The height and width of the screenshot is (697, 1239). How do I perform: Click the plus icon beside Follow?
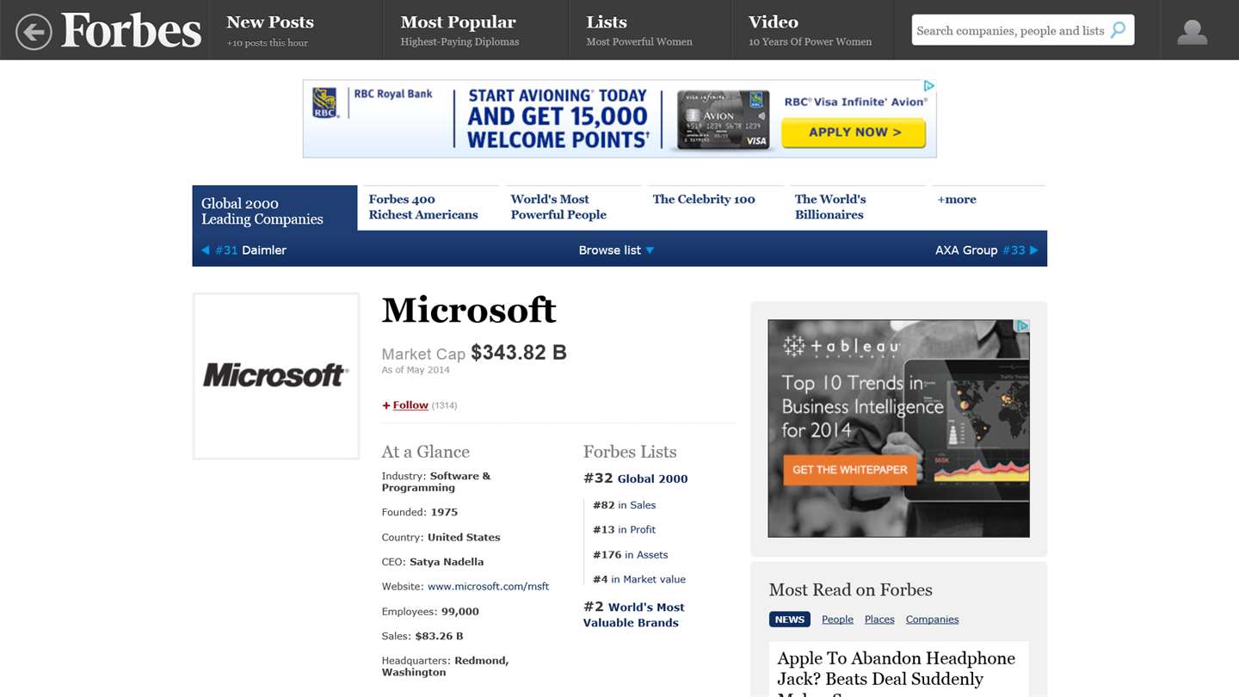pos(386,405)
